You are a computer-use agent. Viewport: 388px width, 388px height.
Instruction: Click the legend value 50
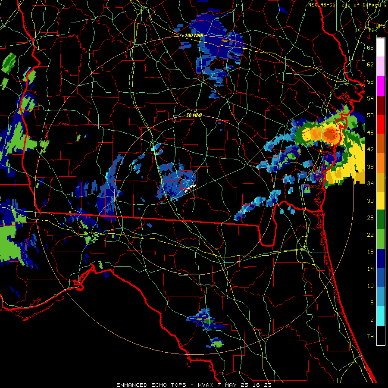[x=370, y=116]
